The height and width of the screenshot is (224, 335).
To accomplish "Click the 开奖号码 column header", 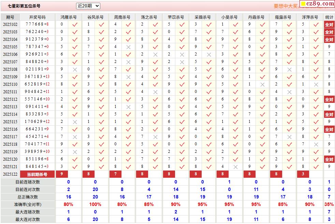I will [x=38, y=17].
